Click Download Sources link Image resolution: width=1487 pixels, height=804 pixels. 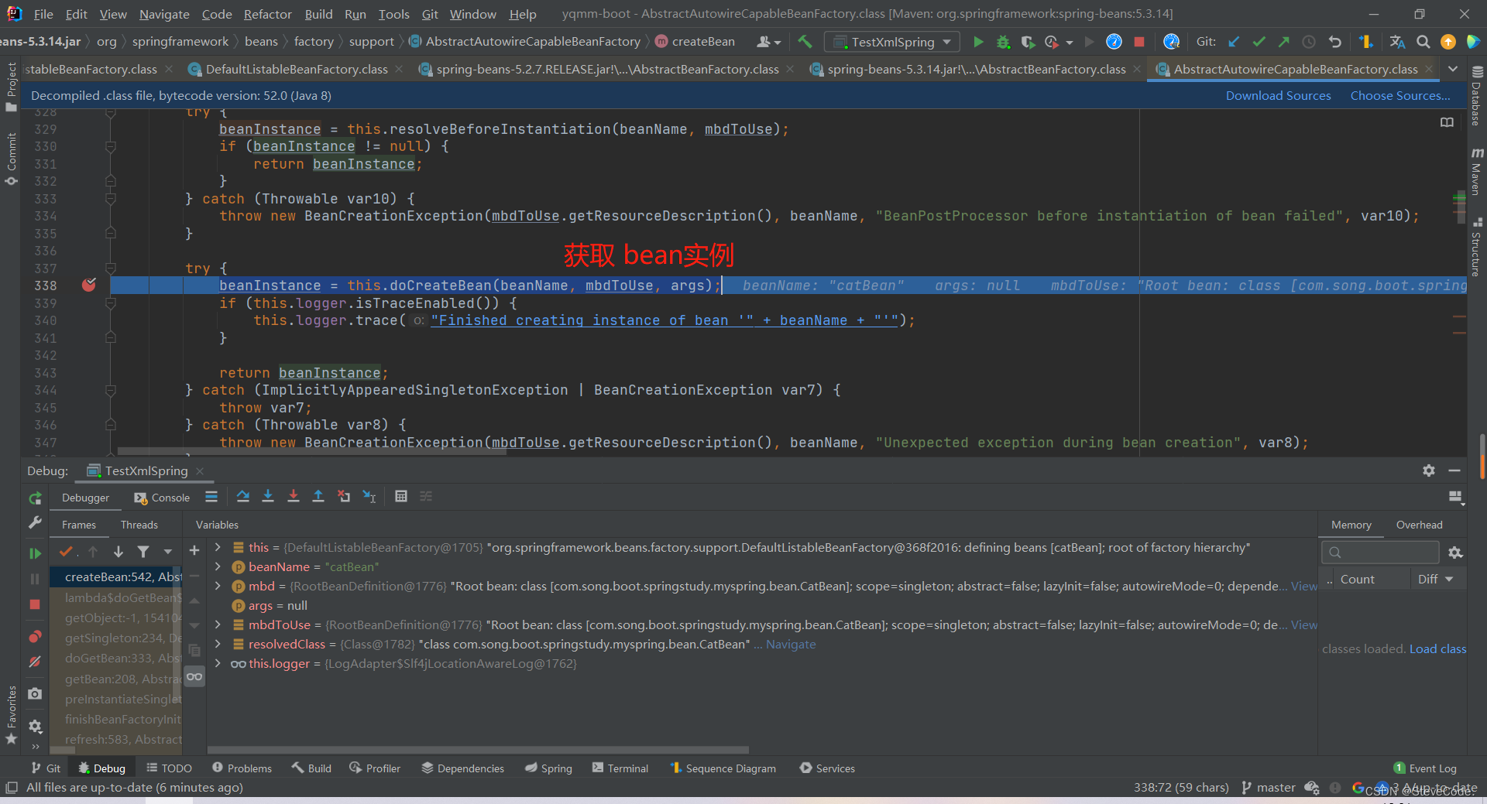click(x=1278, y=96)
